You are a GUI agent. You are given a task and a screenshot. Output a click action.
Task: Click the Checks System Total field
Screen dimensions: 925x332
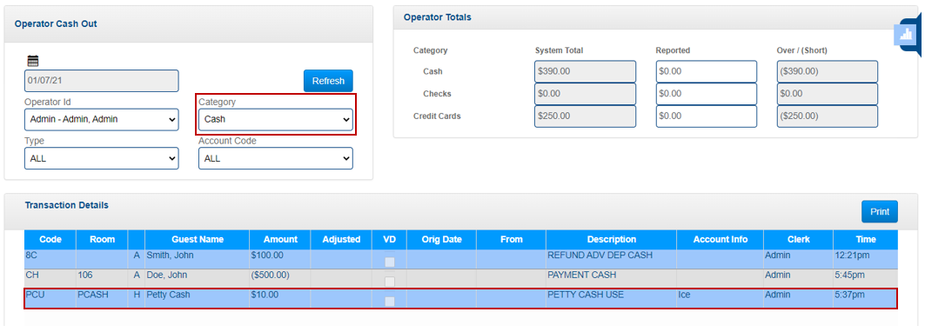coord(586,94)
